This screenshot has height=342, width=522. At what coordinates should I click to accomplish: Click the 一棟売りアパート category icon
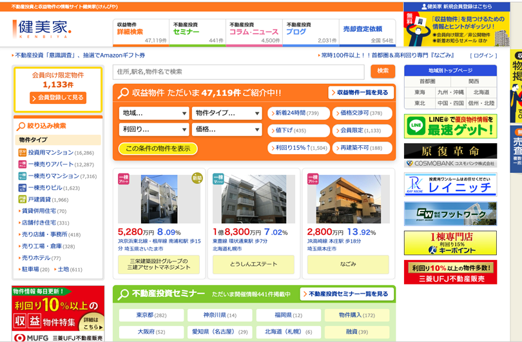[x=23, y=165]
